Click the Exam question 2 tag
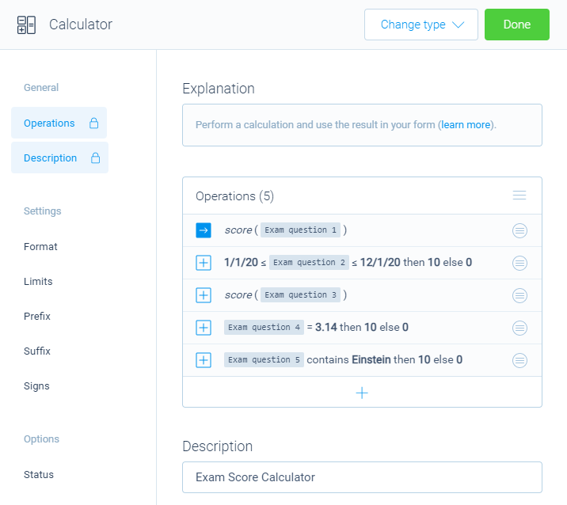The height and width of the screenshot is (505, 567). [309, 263]
